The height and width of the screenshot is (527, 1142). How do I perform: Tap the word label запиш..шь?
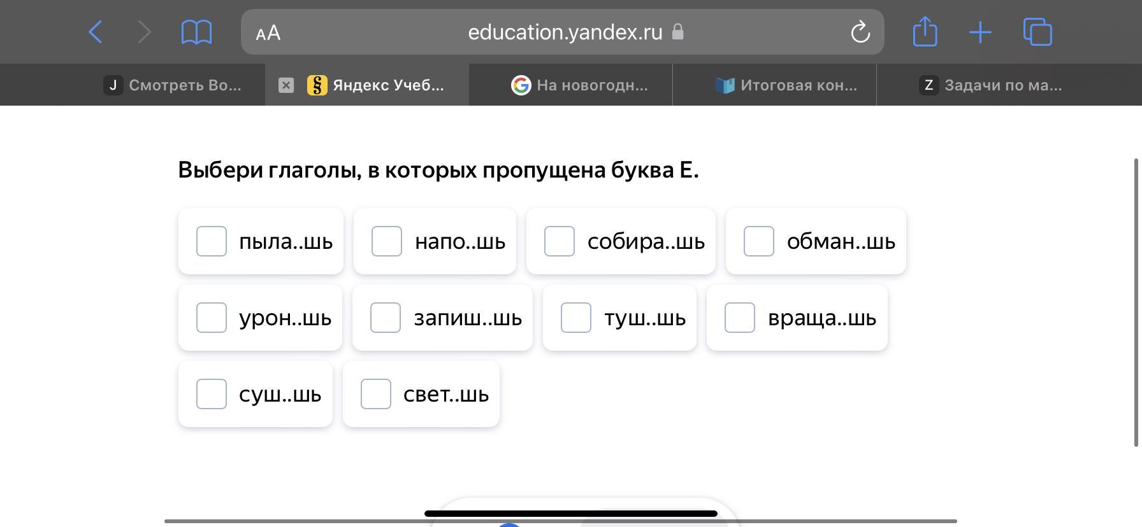click(468, 318)
